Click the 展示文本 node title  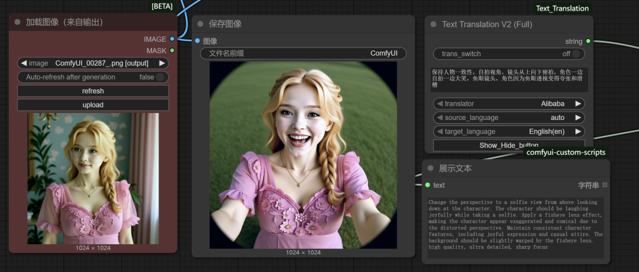point(455,168)
